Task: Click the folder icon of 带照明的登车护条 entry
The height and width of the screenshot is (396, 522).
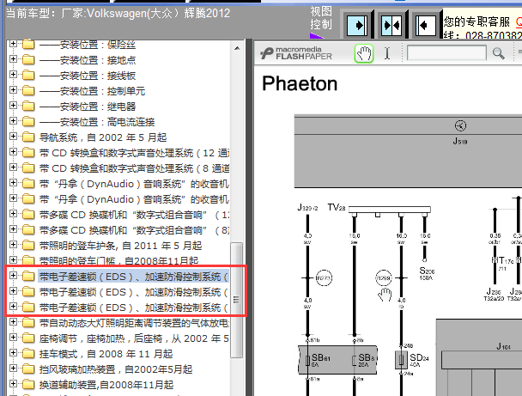Action: click(x=28, y=245)
